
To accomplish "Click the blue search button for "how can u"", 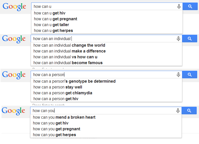I will [x=190, y=7].
